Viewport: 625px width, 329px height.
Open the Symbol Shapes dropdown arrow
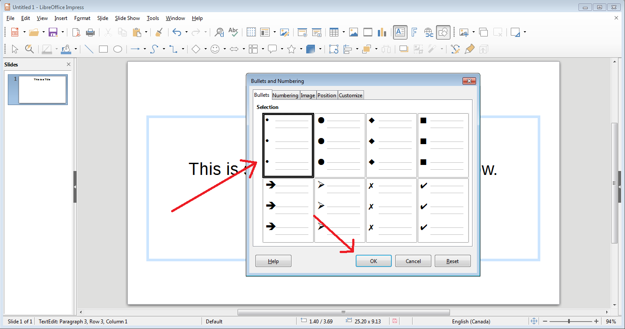pos(225,49)
